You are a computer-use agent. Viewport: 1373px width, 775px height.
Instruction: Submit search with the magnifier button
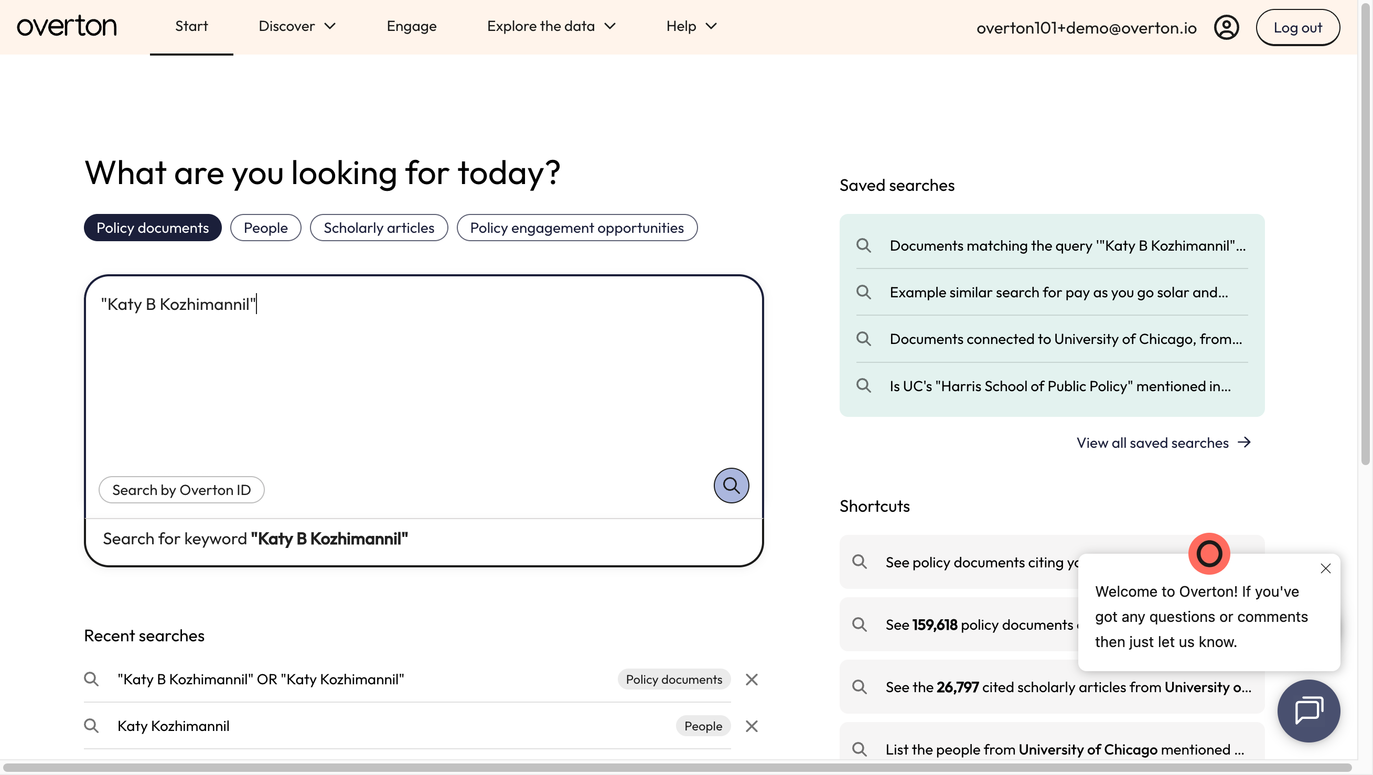(731, 485)
